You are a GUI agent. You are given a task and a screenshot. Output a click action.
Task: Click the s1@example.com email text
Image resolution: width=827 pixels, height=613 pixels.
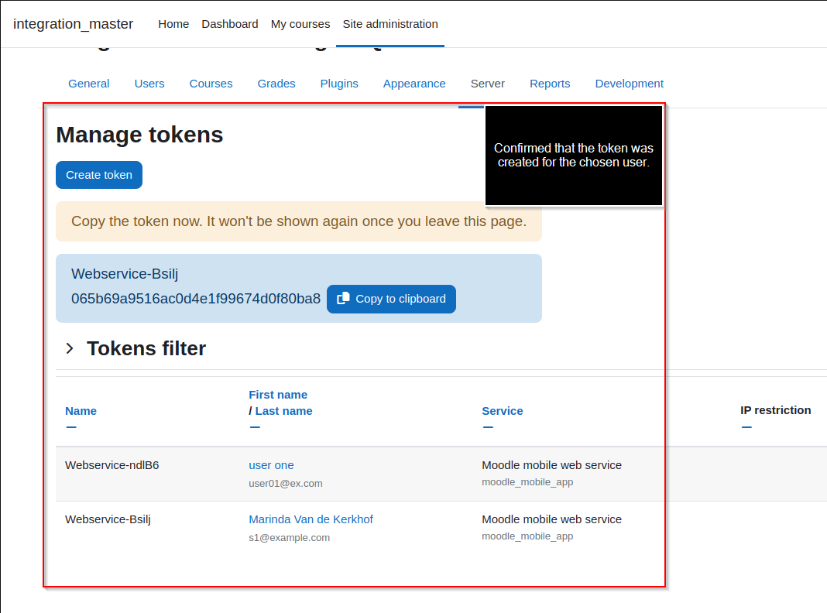289,538
